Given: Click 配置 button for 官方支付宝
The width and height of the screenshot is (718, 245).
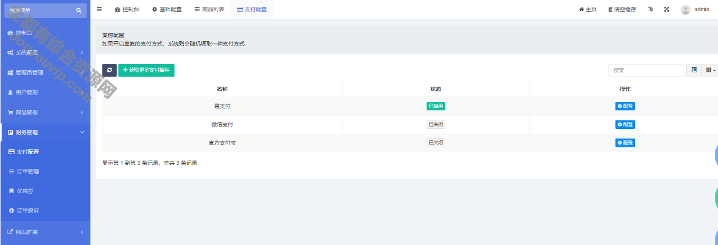Looking at the screenshot, I should [625, 143].
